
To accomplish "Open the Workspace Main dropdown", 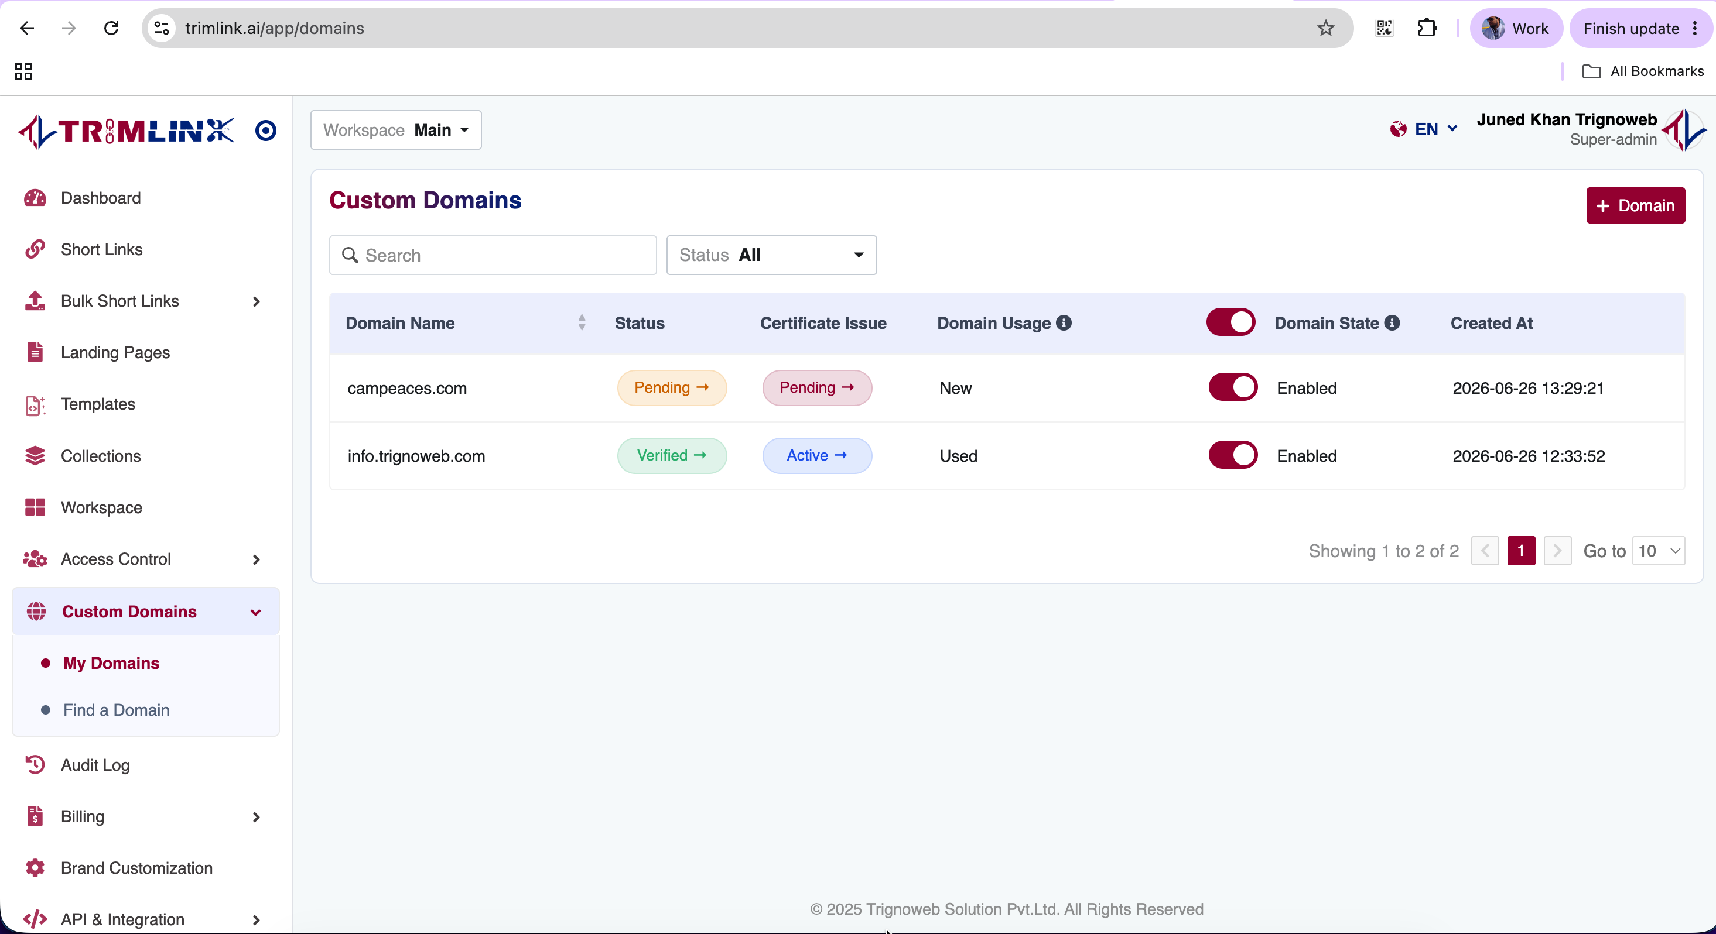I will coord(396,130).
